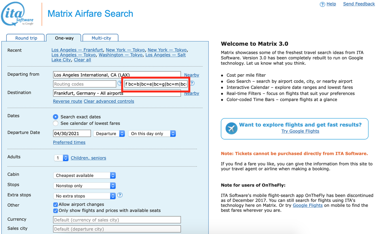The height and width of the screenshot is (234, 379).
Task: Click the ITA Software logo
Action: (x=18, y=15)
